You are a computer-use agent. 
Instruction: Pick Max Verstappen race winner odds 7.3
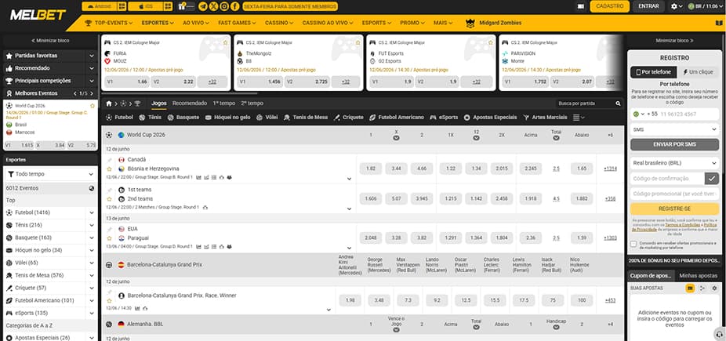pyautogui.click(x=408, y=301)
